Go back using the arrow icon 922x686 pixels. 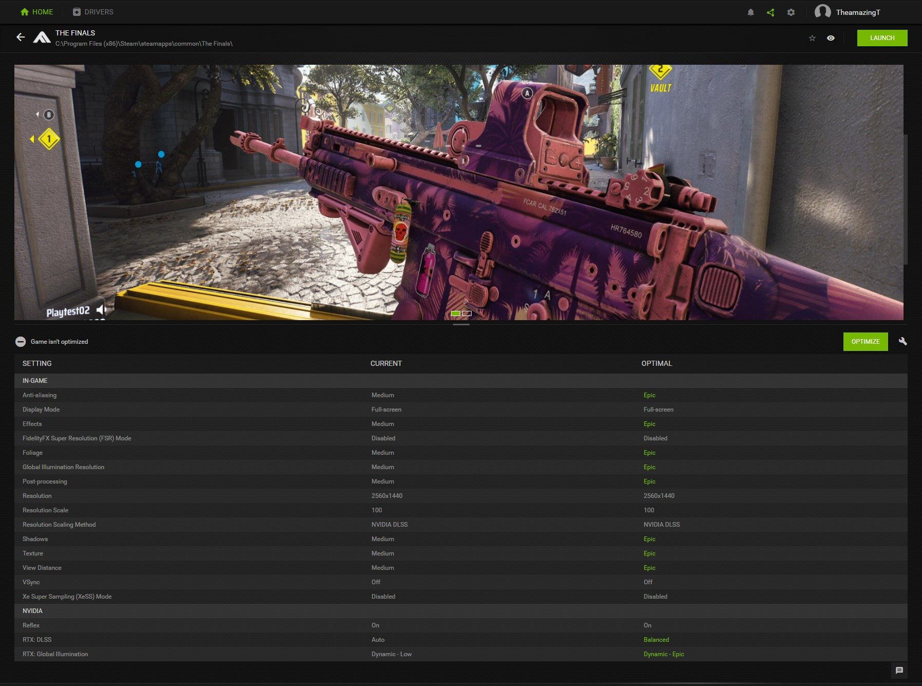[x=21, y=37]
